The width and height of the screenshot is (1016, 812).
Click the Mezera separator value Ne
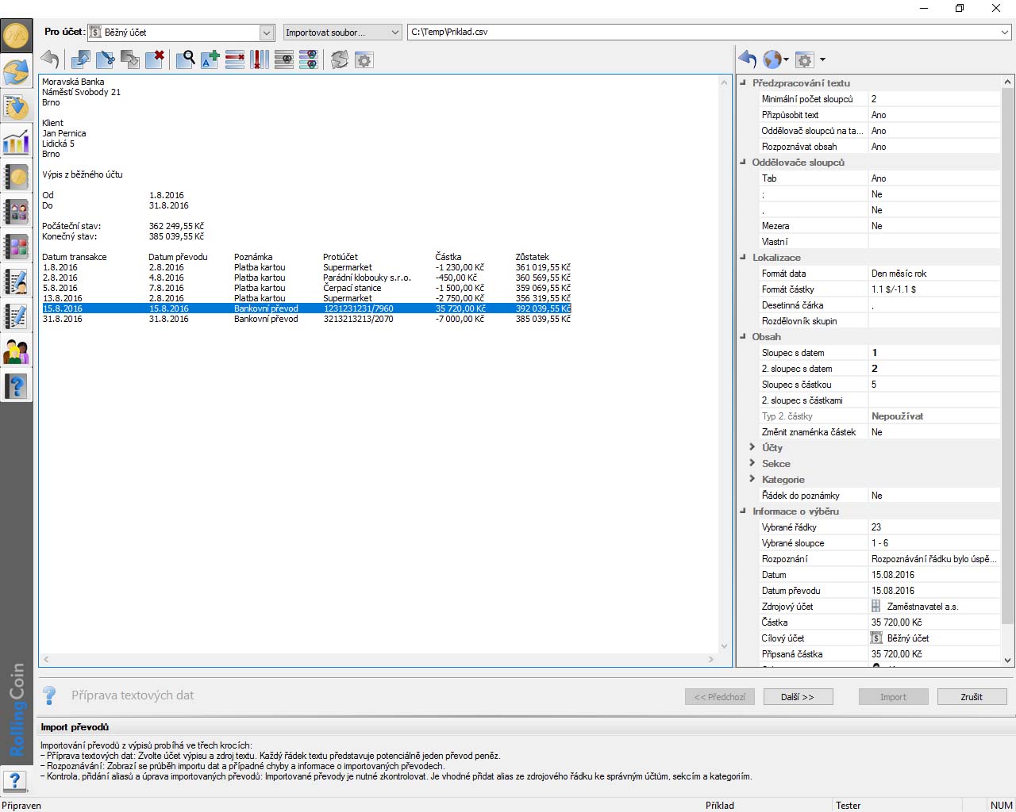pos(934,226)
